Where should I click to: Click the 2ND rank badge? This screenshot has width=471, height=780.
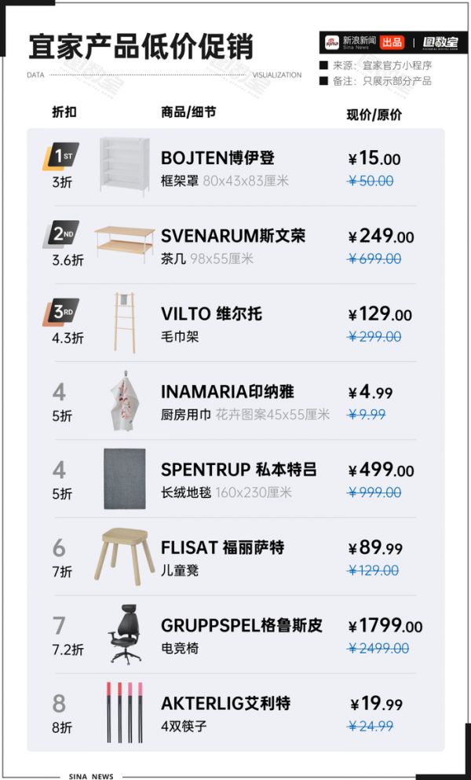tap(61, 236)
